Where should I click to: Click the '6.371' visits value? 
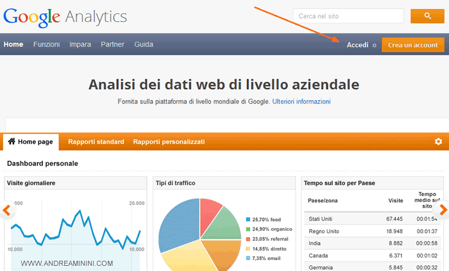pos(396,256)
